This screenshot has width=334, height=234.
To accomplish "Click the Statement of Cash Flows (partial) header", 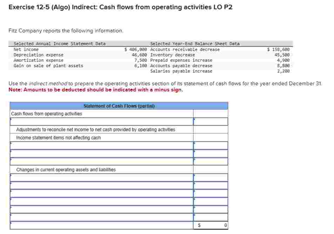I will coord(119,106).
